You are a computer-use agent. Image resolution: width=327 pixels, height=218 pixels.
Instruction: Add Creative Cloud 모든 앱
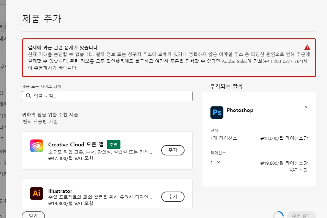coord(173,150)
